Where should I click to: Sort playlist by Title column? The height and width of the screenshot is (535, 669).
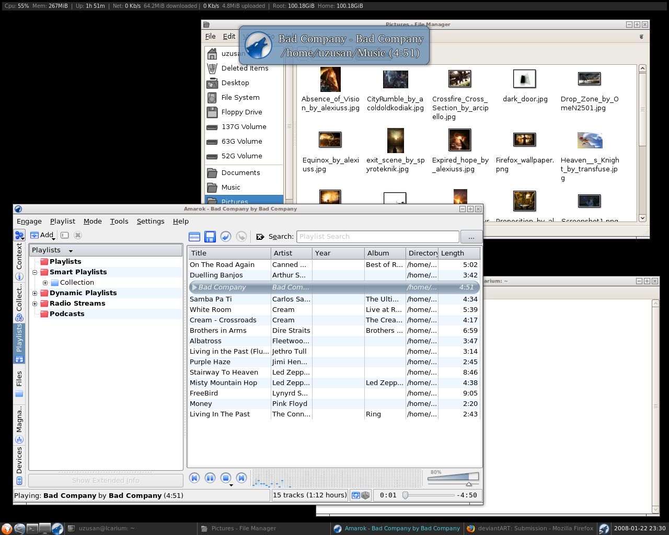pyautogui.click(x=229, y=253)
